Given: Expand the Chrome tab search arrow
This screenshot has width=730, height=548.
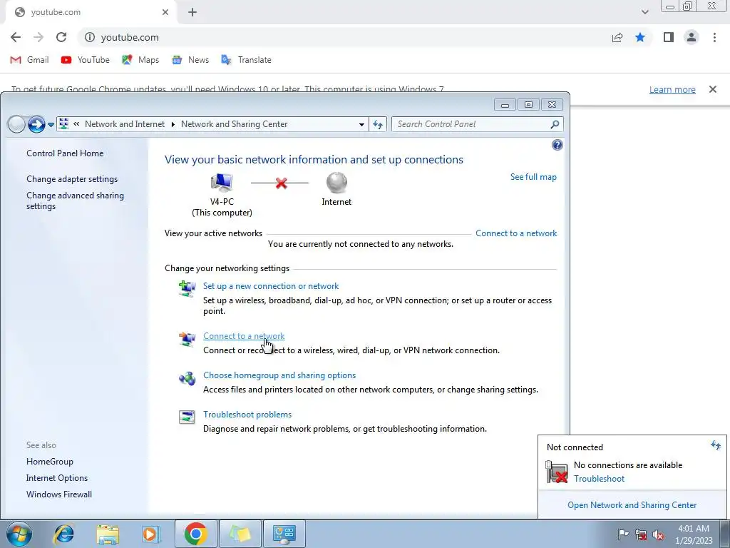Looking at the screenshot, I should (x=644, y=12).
